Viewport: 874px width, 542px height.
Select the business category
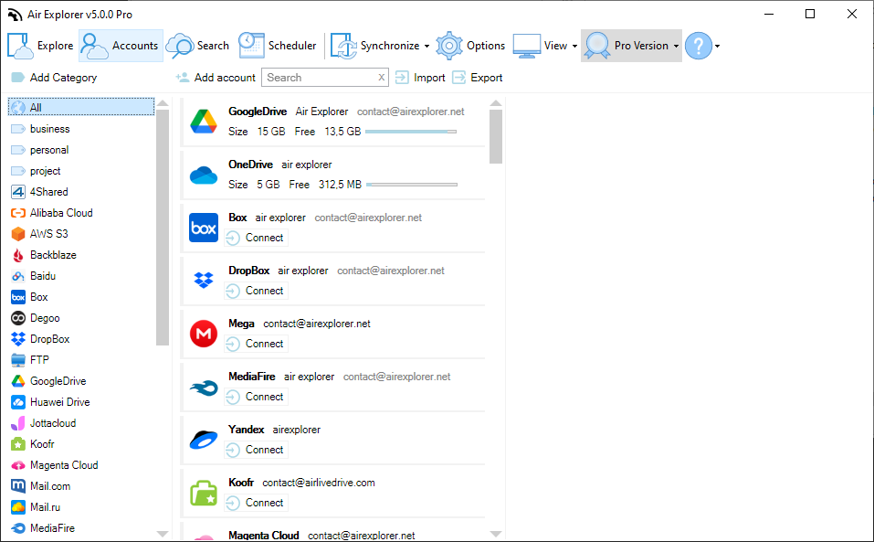pos(41,129)
